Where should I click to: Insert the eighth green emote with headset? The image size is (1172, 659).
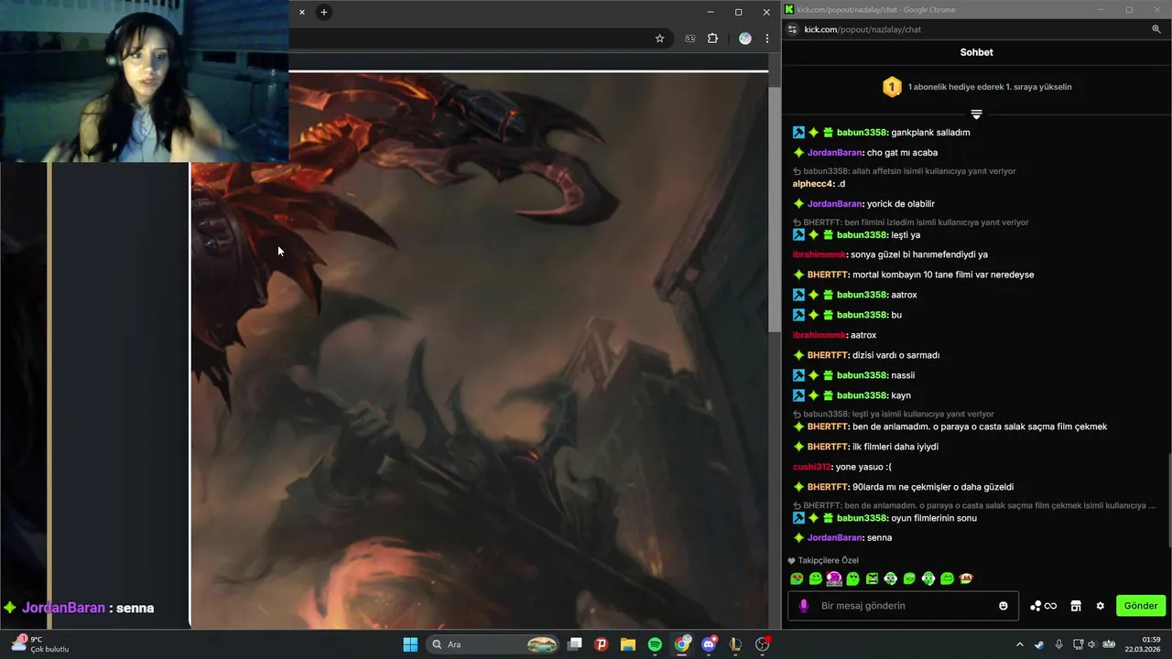[928, 578]
